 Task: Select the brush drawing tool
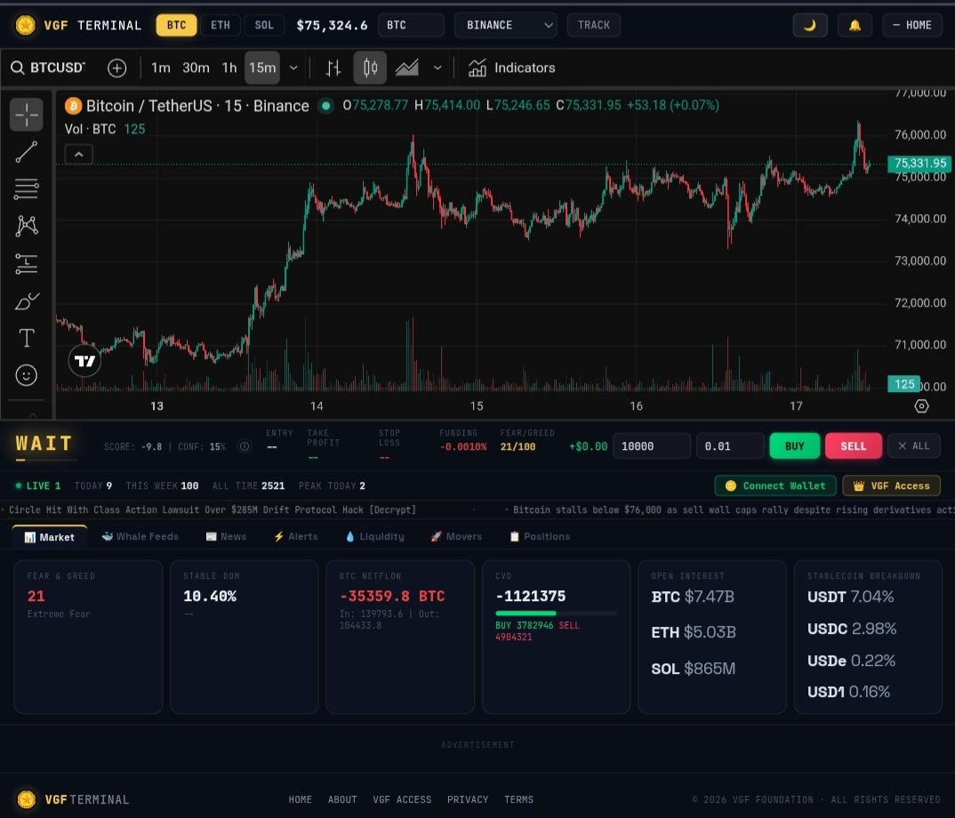point(26,301)
